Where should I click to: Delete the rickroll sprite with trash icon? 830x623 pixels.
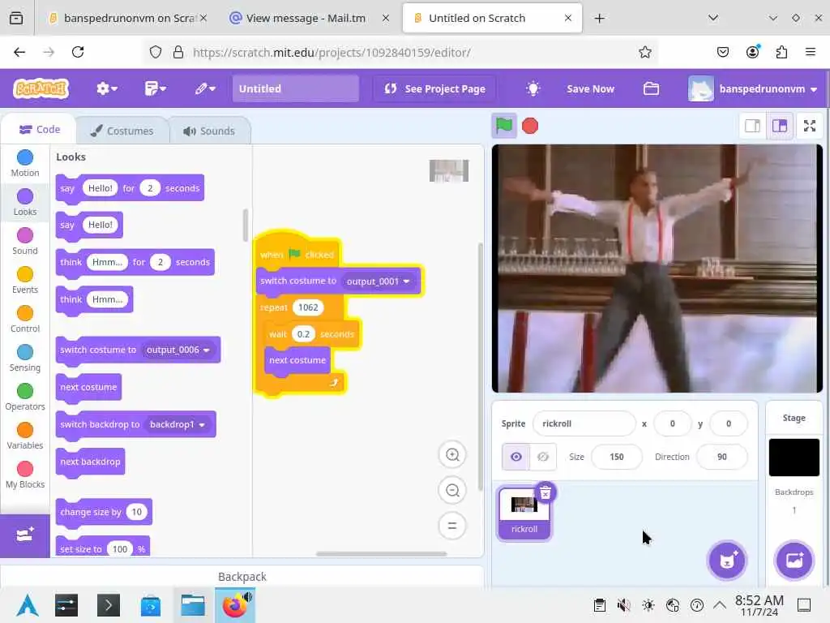pos(545,493)
